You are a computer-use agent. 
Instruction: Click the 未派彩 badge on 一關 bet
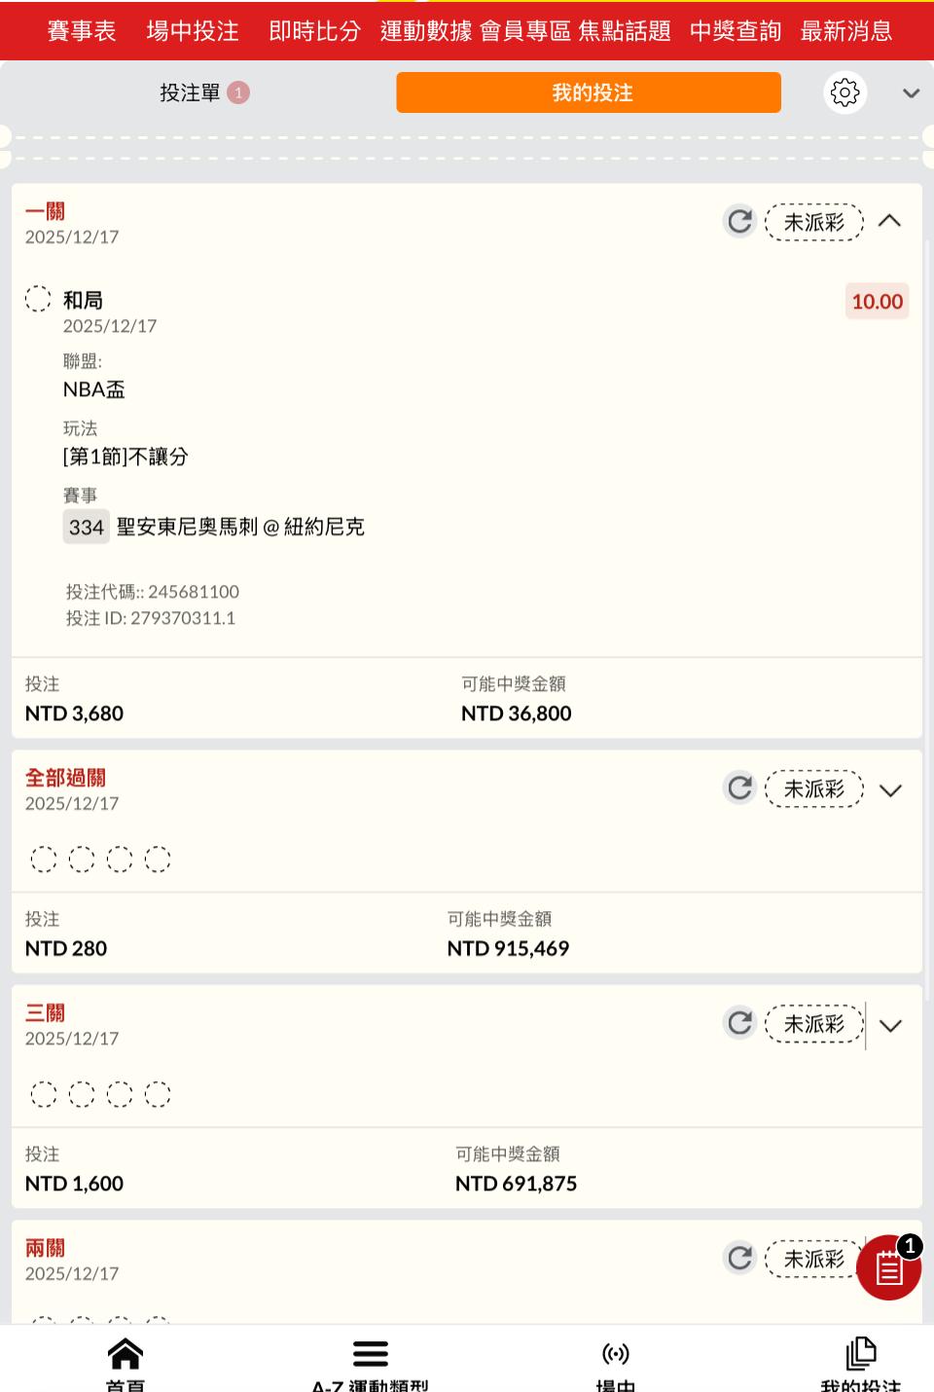(814, 222)
